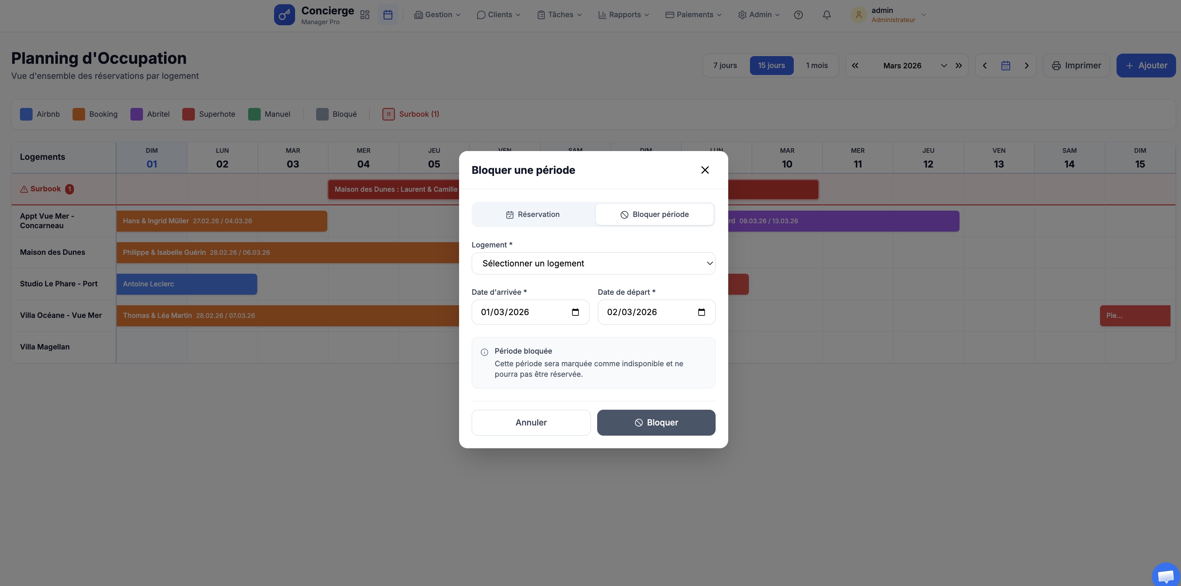Select the calendar view icon in the header
The height and width of the screenshot is (586, 1181).
387,15
